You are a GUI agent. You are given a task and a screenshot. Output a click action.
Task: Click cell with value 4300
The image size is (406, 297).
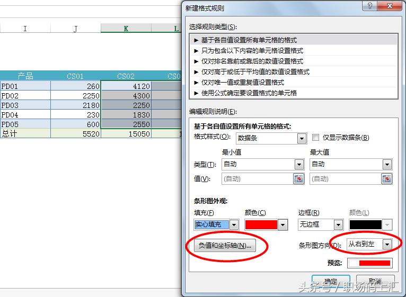tap(126, 95)
